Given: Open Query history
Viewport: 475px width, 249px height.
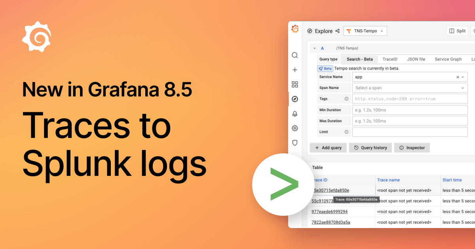Looking at the screenshot, I should [x=370, y=147].
